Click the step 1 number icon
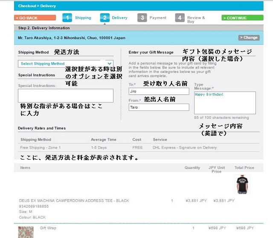273x238 pixels. [67, 17]
